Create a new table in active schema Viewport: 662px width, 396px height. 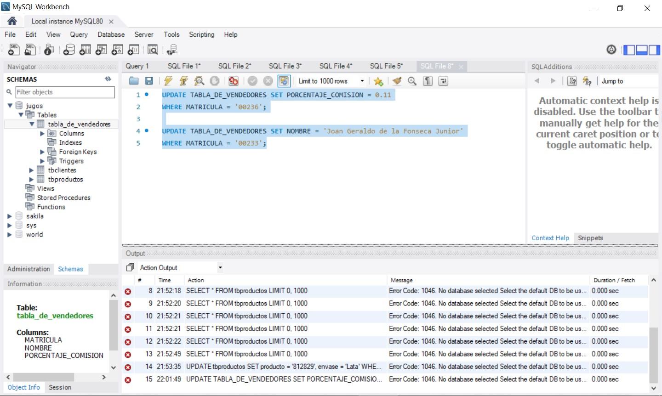[x=85, y=50]
